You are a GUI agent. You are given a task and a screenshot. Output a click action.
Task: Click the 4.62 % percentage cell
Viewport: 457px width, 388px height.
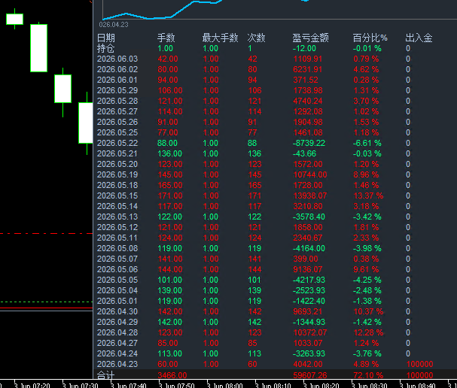(366, 69)
